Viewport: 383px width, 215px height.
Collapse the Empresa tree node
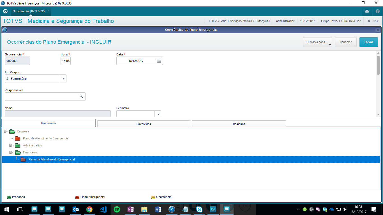pos(5,131)
